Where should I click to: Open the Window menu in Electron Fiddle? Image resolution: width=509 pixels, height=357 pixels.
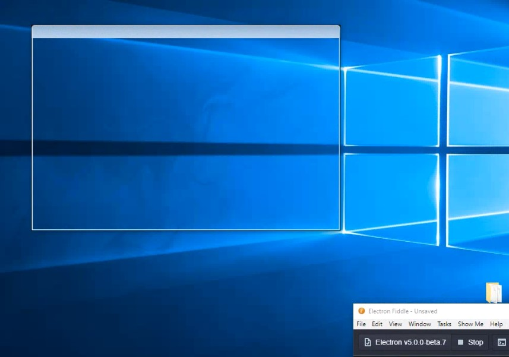tap(419, 324)
